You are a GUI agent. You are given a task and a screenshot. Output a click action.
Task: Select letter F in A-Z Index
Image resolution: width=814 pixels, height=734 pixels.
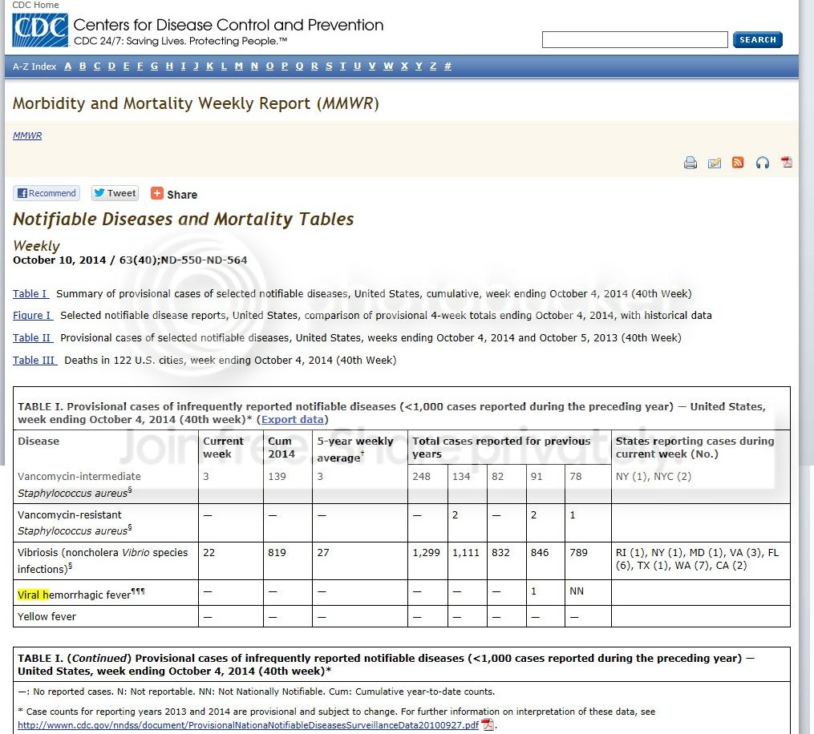[x=140, y=66]
